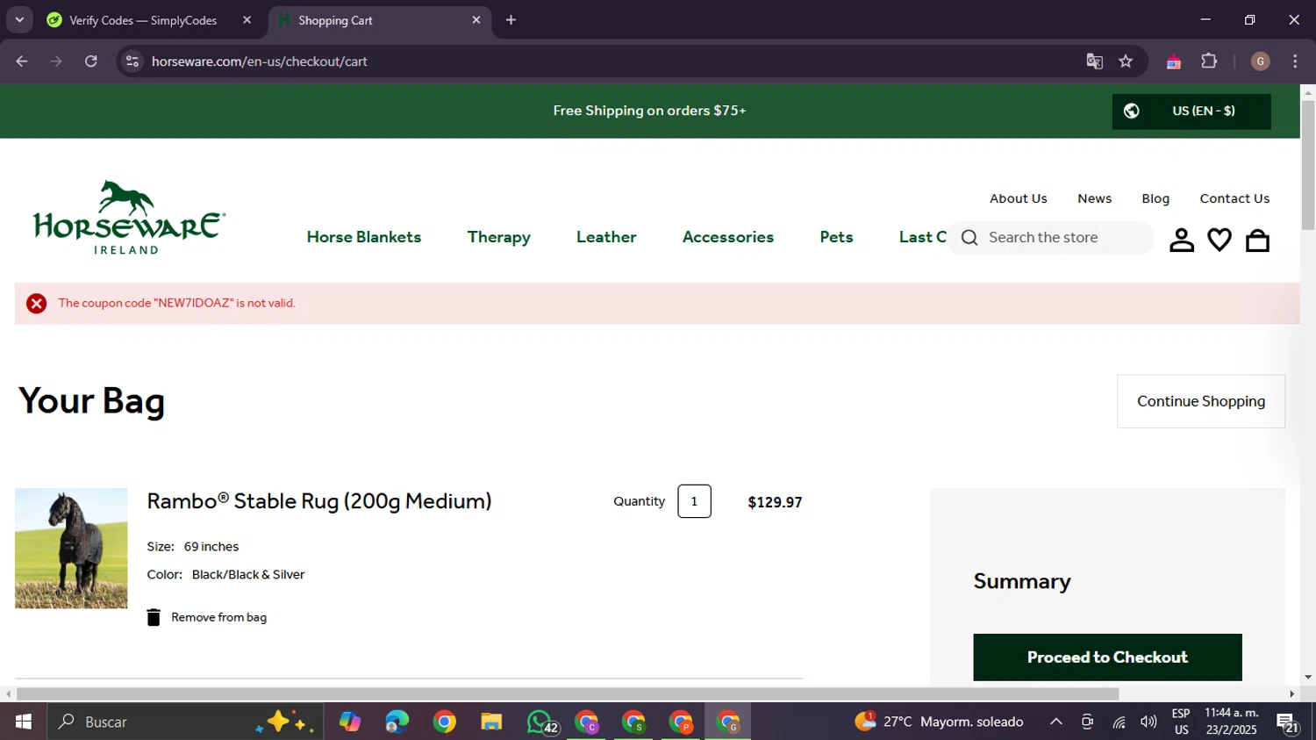Viewport: 1316px width, 740px height.
Task: Click the search magnifier icon
Action: coord(969,238)
